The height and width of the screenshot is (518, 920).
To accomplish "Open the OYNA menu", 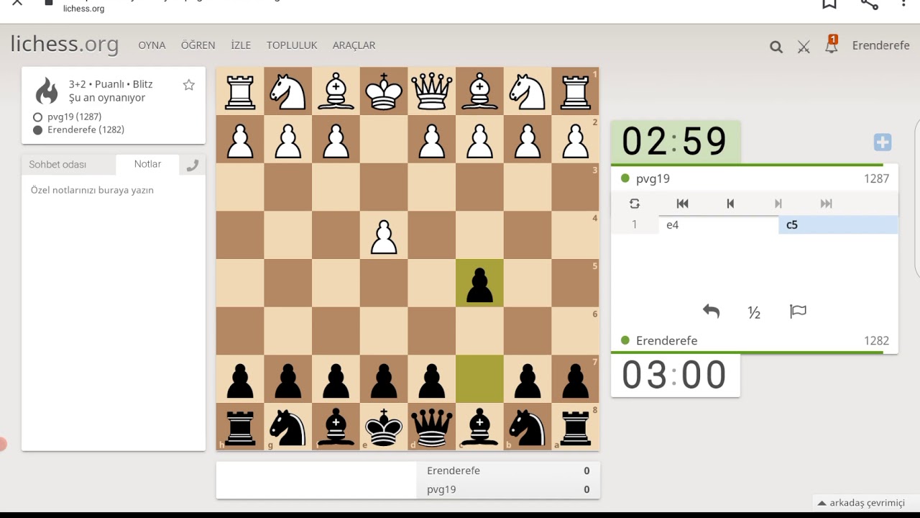I will click(x=152, y=45).
